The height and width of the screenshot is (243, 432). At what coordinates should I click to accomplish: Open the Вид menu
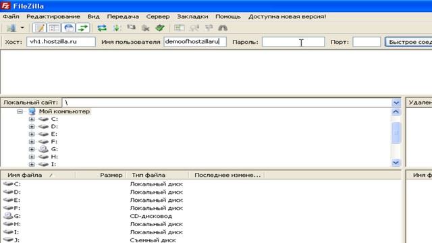tap(93, 16)
